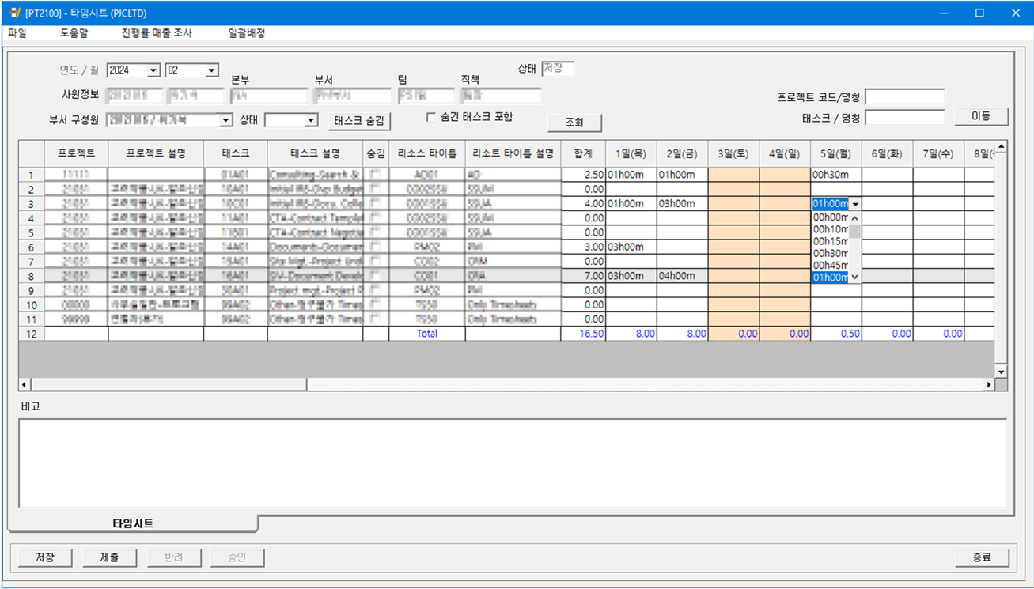Focus the 태스크 / 명칭 input field
Viewport: 1034px width, 589px height.
(x=905, y=118)
